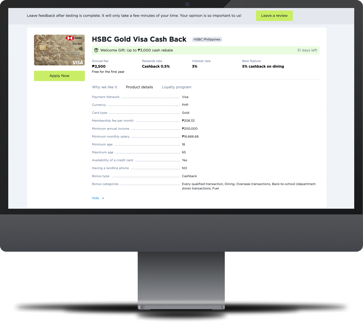Screen dimensions: 363x323
Task: Click the Welcome Gift cash rebate text
Action: pyautogui.click(x=136, y=50)
